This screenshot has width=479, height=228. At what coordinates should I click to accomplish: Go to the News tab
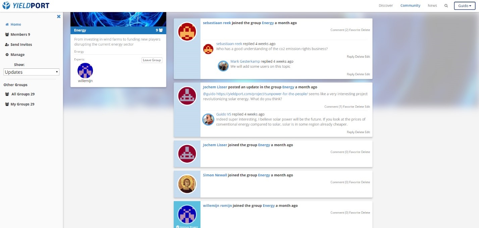pos(432,6)
